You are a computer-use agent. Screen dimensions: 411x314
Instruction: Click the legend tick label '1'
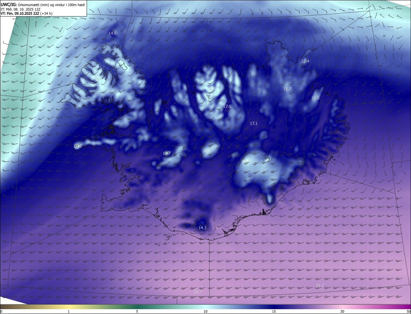pos(69,311)
